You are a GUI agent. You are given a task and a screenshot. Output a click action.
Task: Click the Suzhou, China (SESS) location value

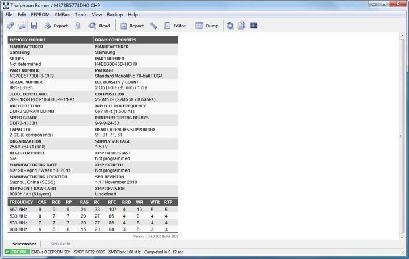coord(32,182)
